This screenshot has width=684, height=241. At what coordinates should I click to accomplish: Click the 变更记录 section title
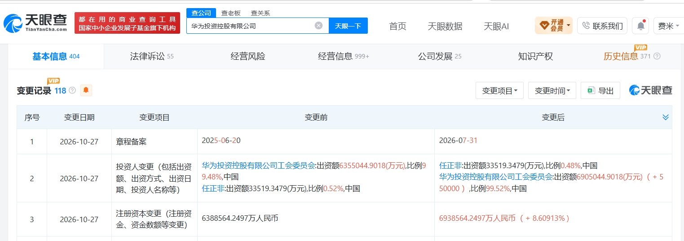34,91
